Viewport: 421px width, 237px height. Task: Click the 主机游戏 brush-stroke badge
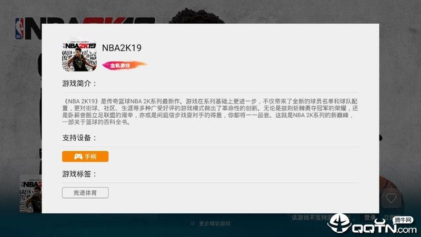point(124,65)
